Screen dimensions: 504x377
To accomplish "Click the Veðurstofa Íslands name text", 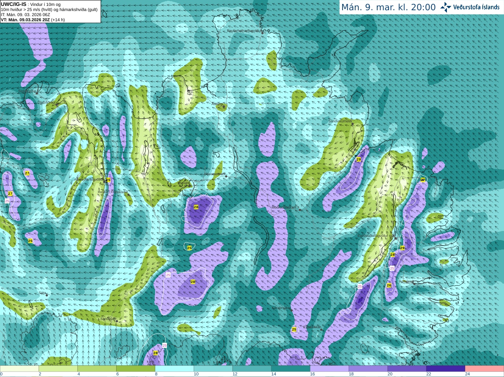I will point(476,7).
